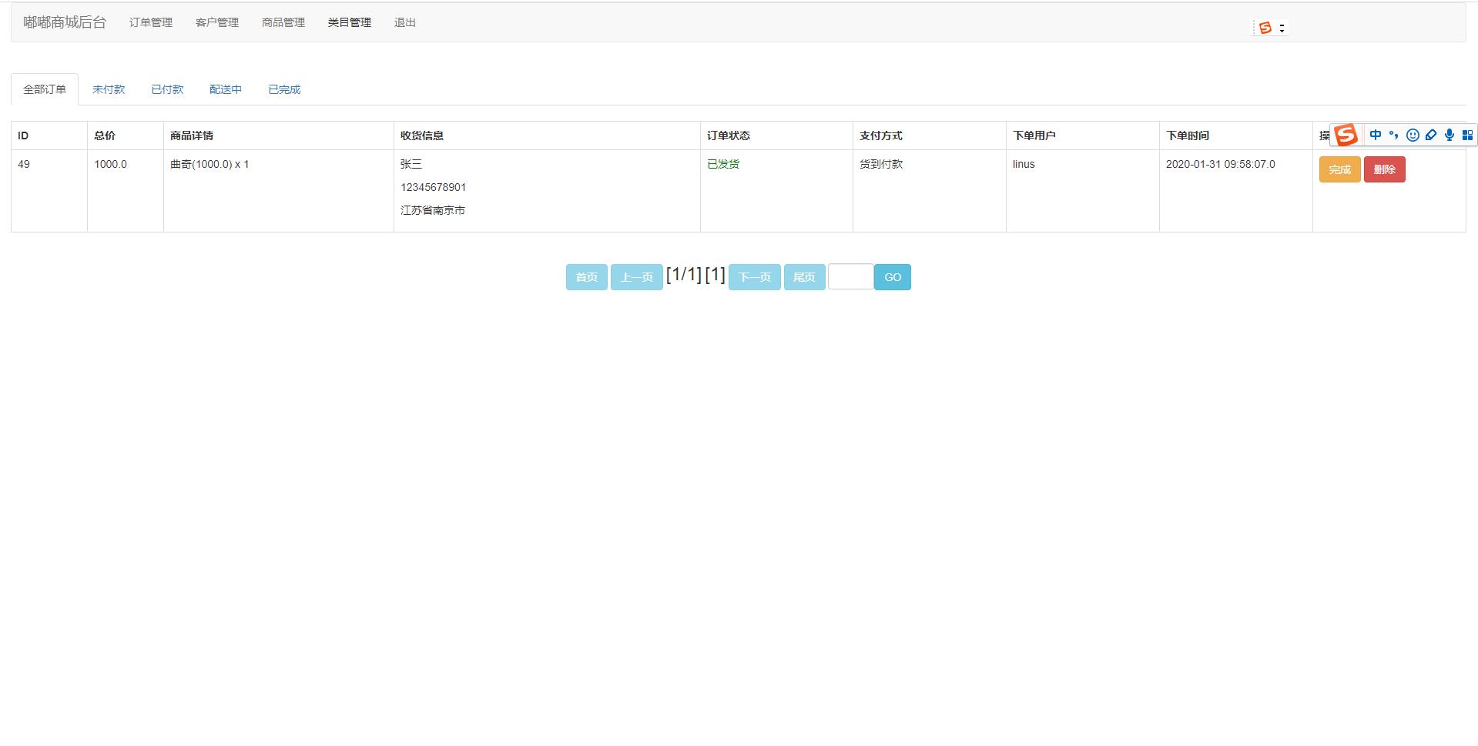Click the GO pagination button
This screenshot has width=1478, height=746.
893,277
